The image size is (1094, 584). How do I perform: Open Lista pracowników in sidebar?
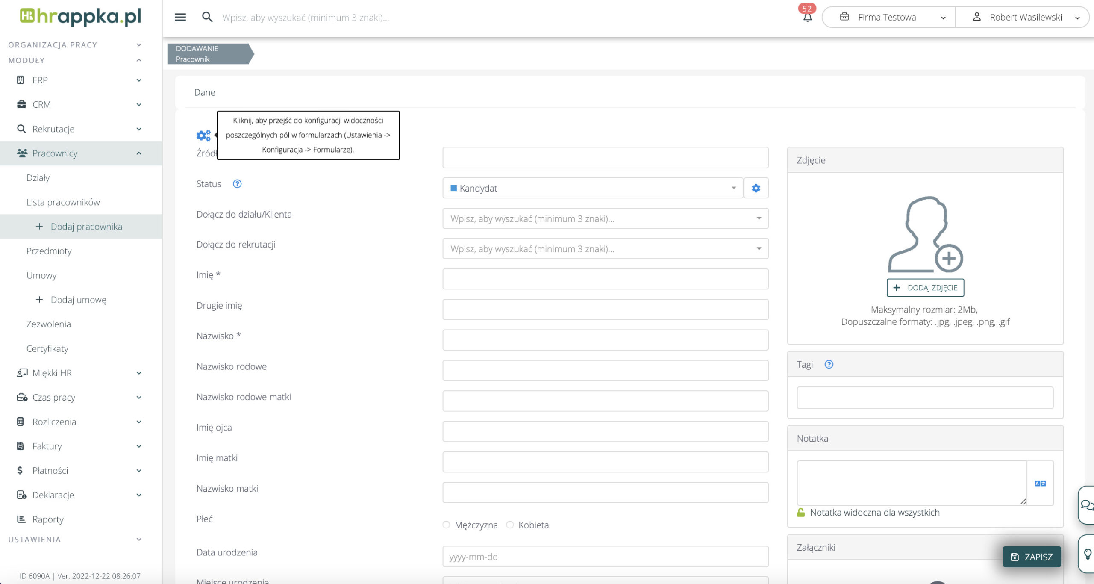coord(63,202)
